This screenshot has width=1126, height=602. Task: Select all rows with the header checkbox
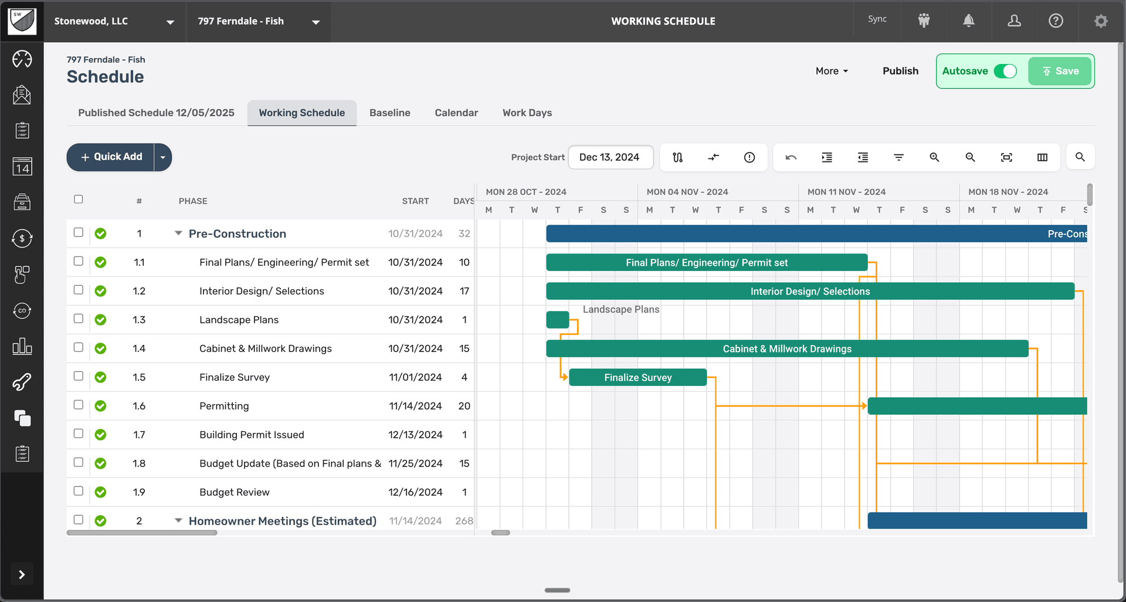pos(78,199)
